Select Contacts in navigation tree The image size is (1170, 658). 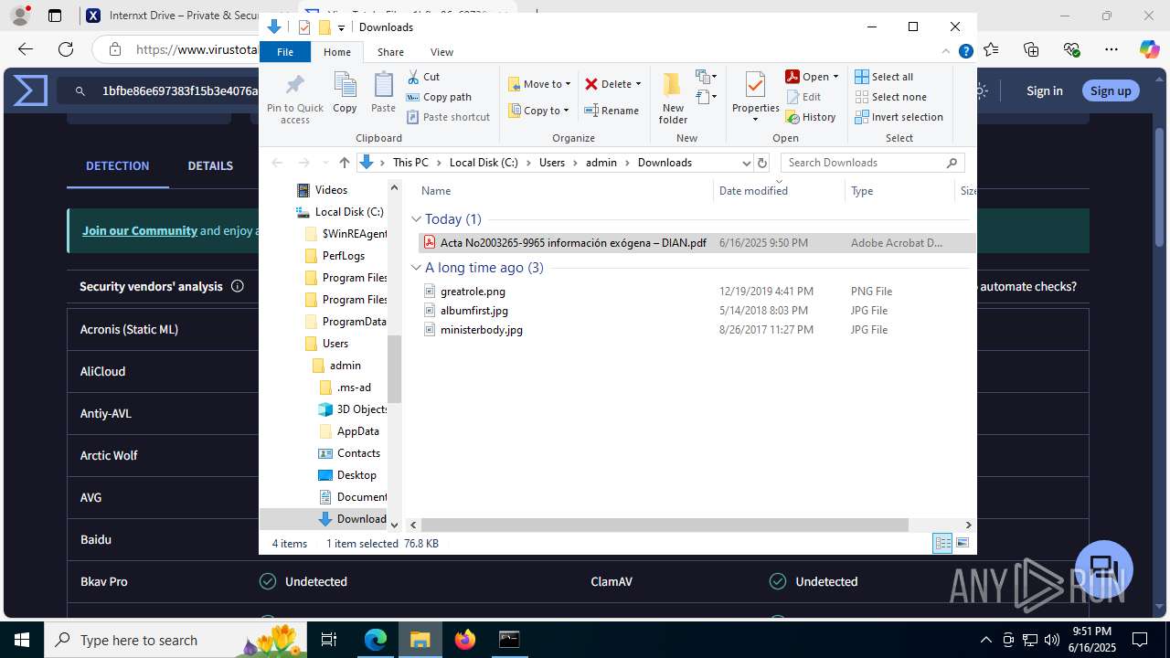tap(358, 453)
